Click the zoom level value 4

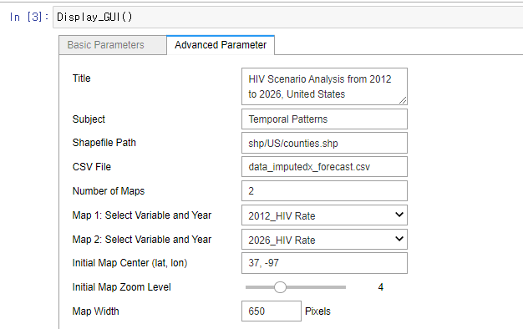coord(381,287)
